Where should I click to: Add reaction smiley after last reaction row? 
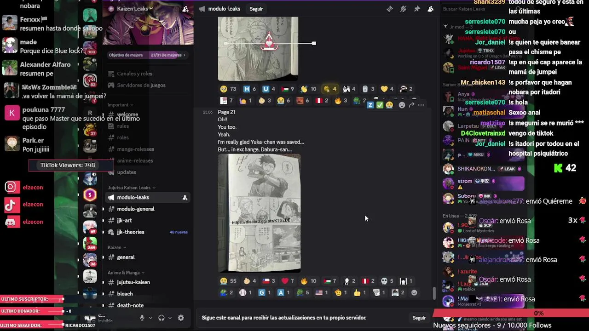click(x=414, y=292)
